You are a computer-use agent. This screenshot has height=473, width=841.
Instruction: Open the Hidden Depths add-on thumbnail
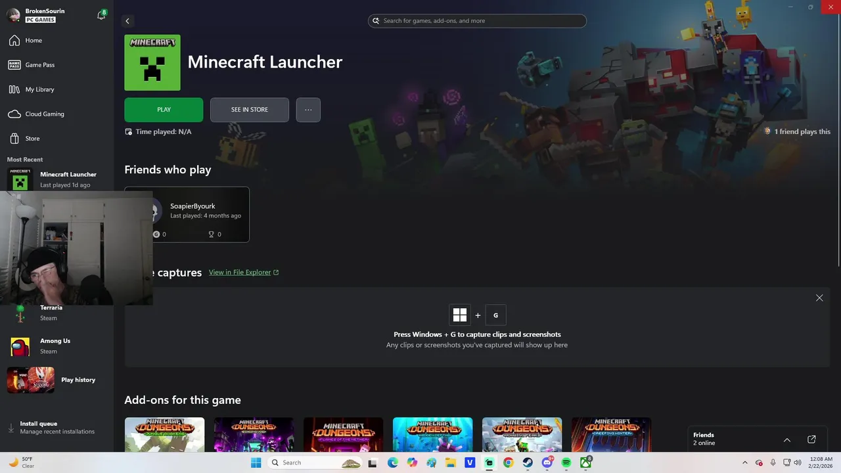[x=432, y=434]
